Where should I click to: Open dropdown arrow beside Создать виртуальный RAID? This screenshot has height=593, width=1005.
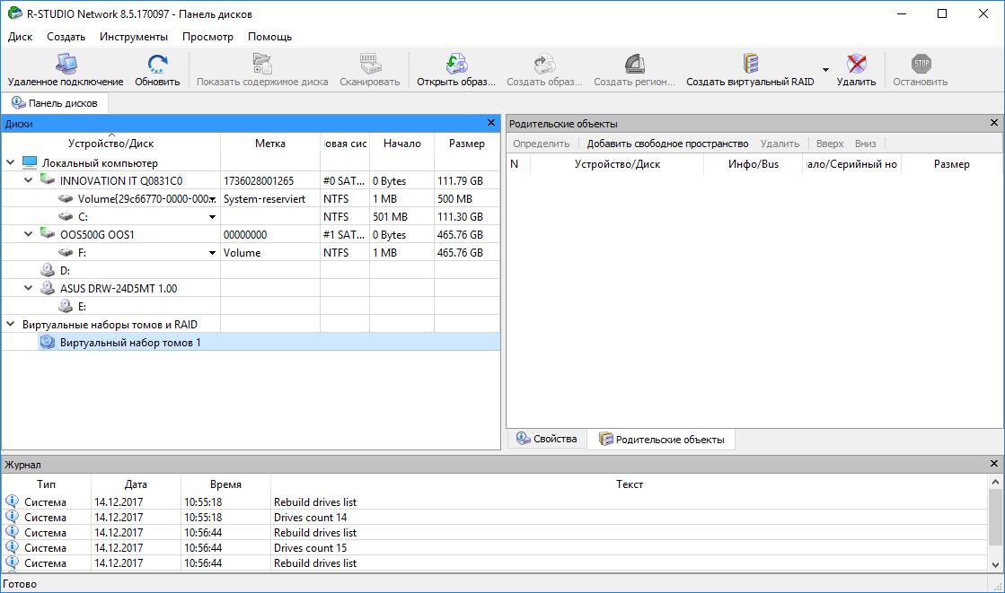tap(825, 70)
